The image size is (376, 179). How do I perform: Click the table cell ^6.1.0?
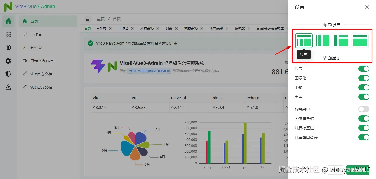(x=264, y=107)
